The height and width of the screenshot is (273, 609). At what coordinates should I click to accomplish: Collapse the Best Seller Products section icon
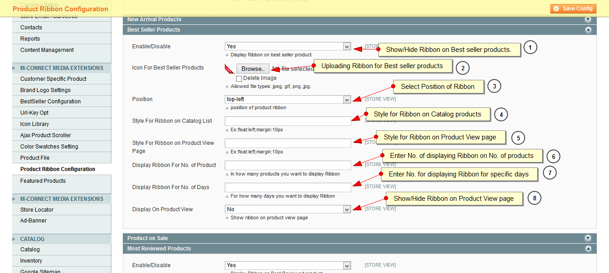tap(588, 30)
